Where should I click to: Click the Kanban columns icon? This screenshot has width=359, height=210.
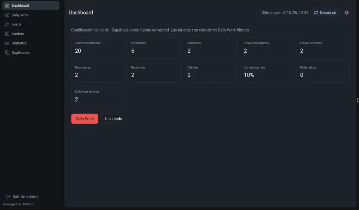point(7,34)
